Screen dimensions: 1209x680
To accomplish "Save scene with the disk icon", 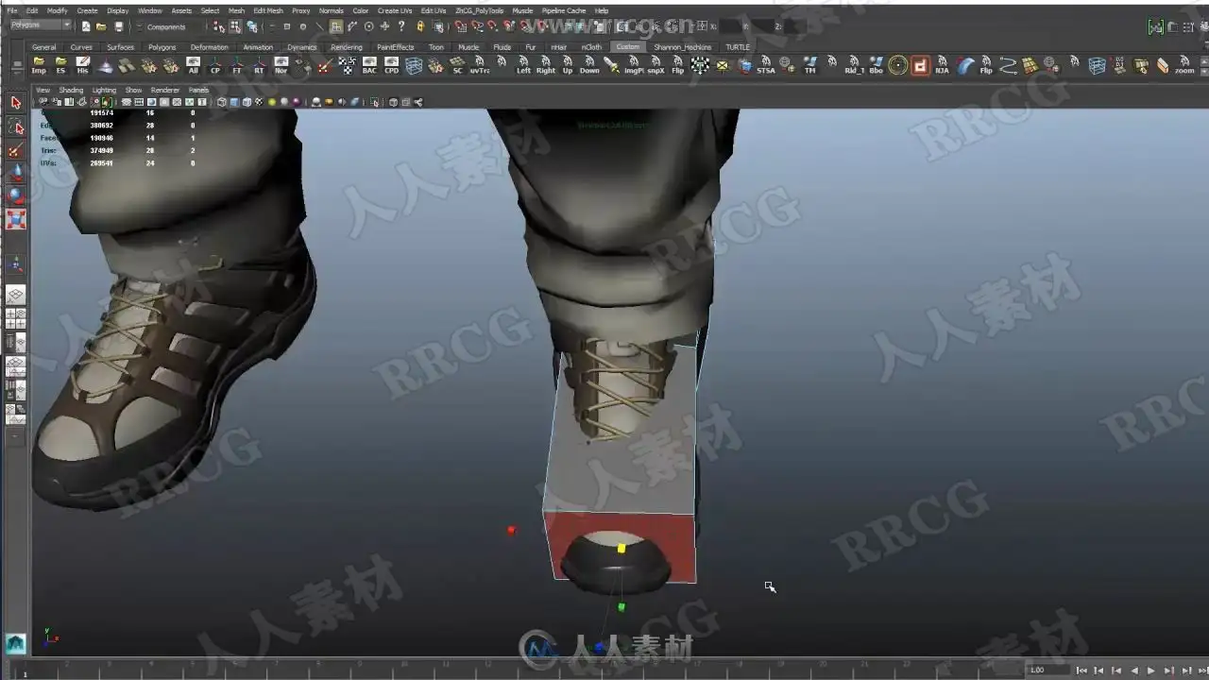I will 117,26.
